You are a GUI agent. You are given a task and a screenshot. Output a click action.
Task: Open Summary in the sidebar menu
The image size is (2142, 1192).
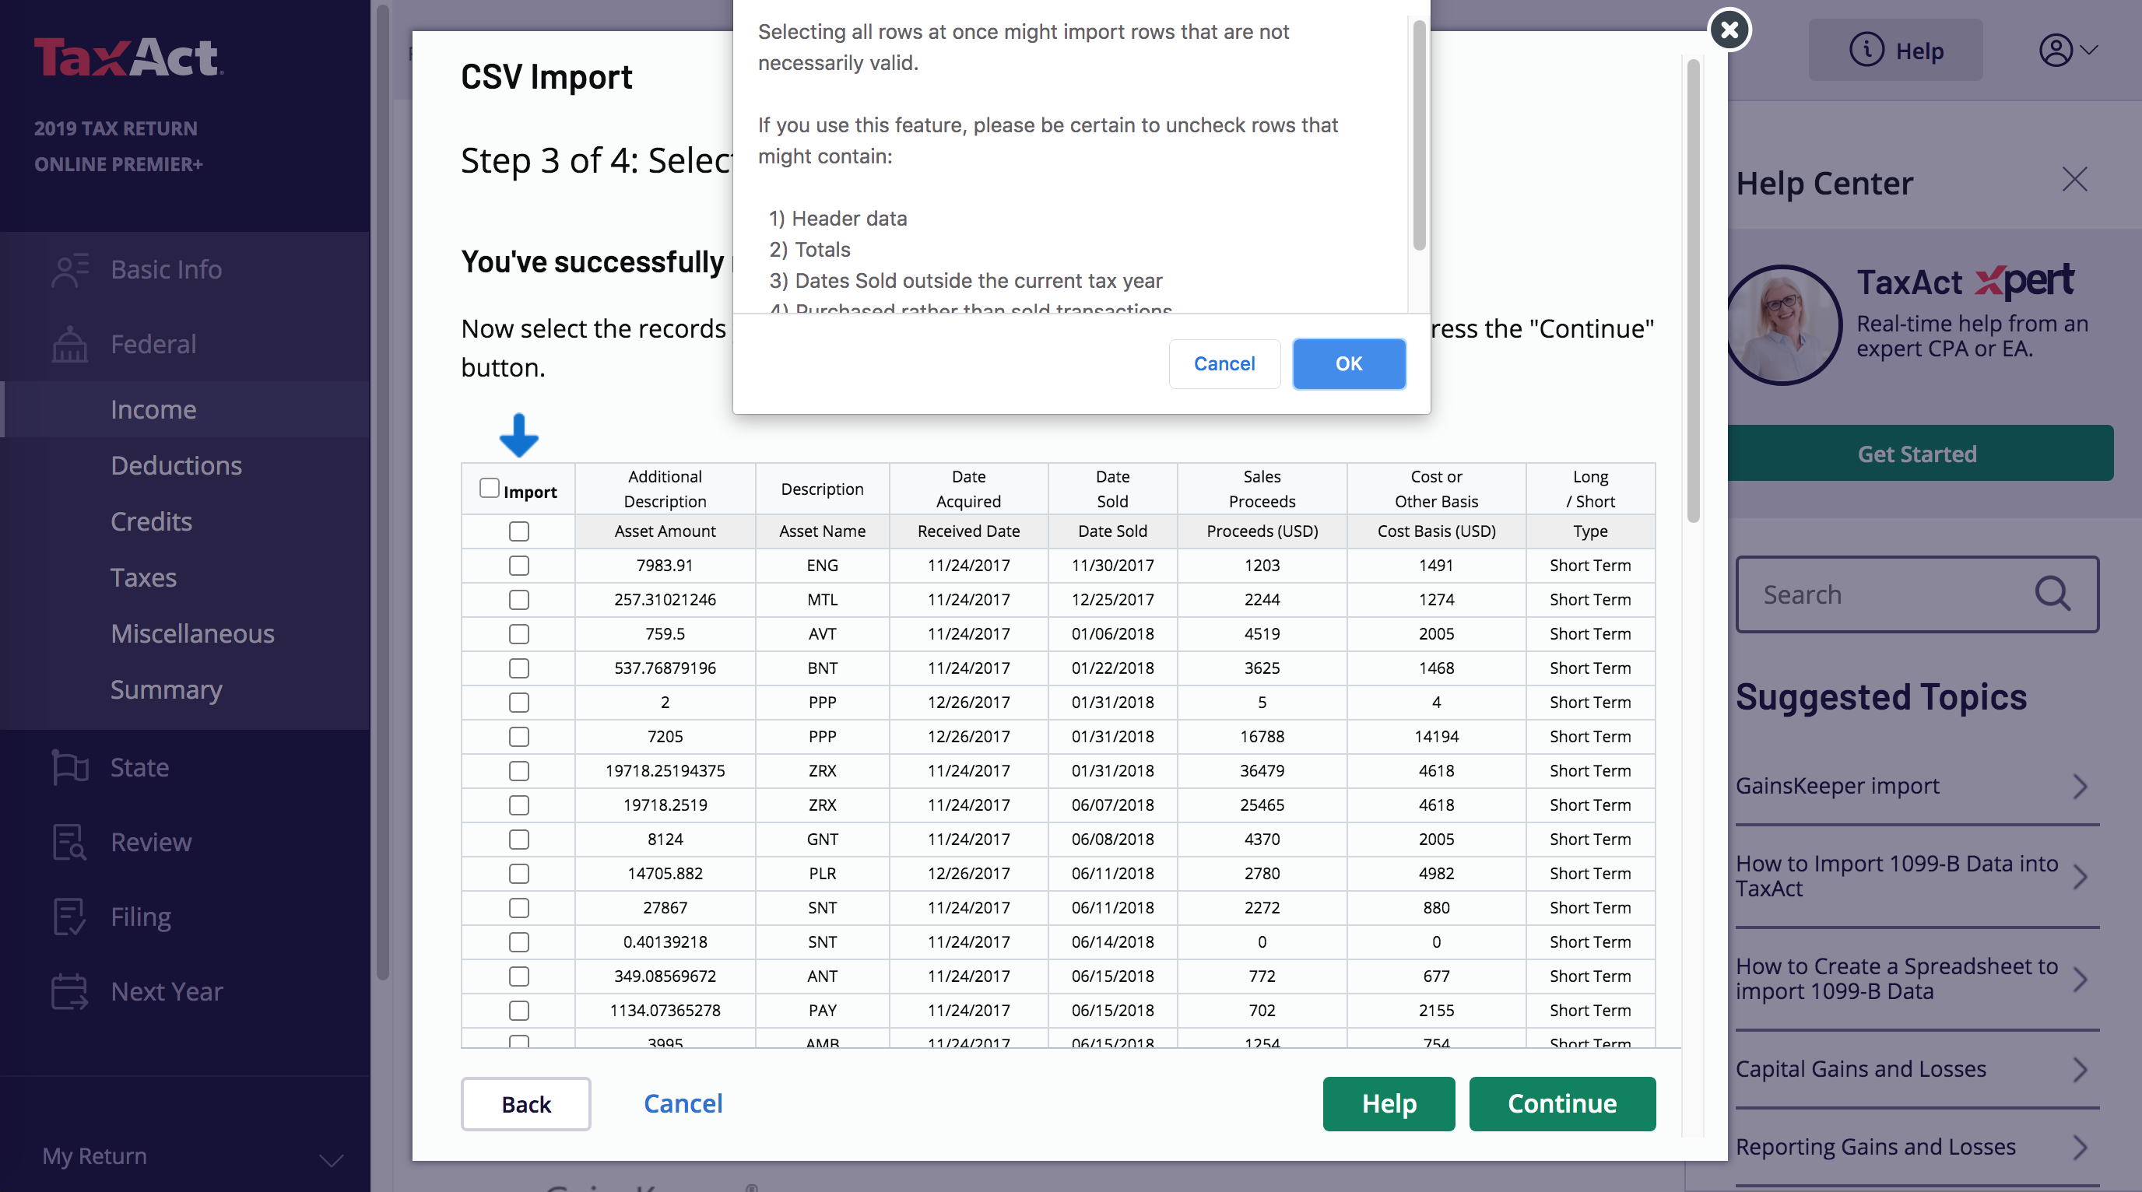(167, 690)
